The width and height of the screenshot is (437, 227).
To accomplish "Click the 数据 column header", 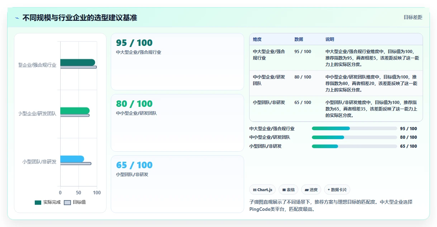I will click(x=299, y=39).
